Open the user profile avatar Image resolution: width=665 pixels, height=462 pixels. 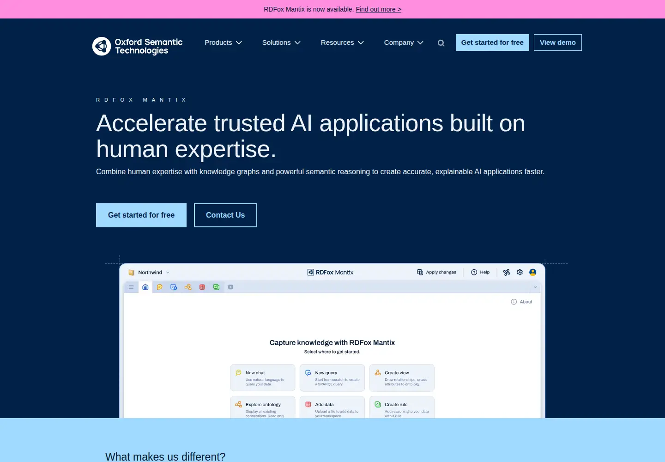[533, 272]
